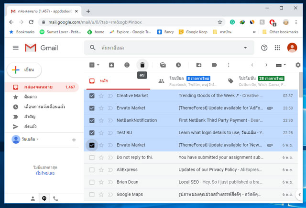Select the AliExpress email checkbox
306x208 pixels.
(x=92, y=170)
